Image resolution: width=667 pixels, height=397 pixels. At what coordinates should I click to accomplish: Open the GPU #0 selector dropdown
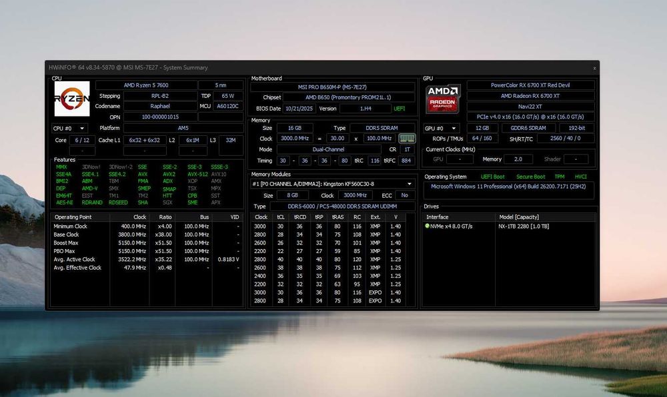tap(441, 129)
